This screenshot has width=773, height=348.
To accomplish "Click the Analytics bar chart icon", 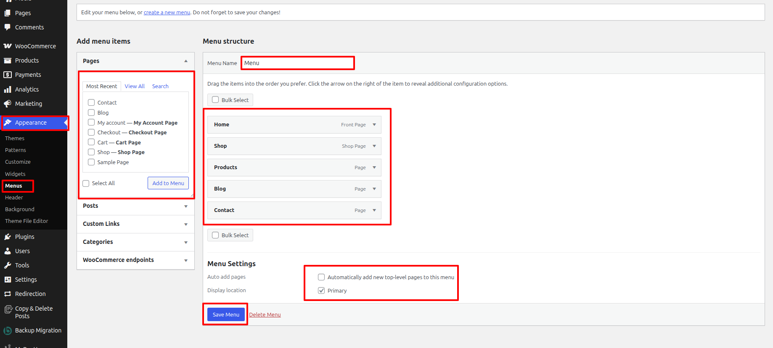I will pyautogui.click(x=8, y=89).
